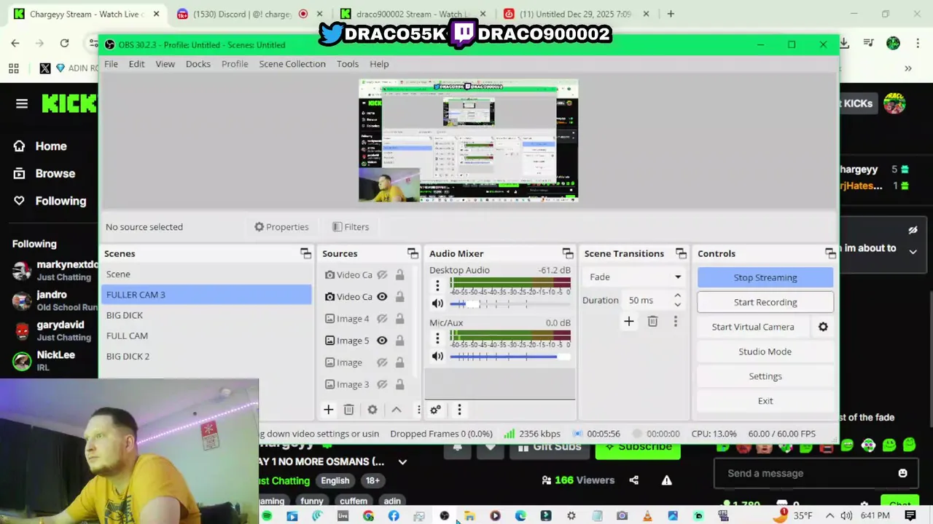The height and width of the screenshot is (524, 933).
Task: Open the OBS Tools menu
Action: point(348,64)
